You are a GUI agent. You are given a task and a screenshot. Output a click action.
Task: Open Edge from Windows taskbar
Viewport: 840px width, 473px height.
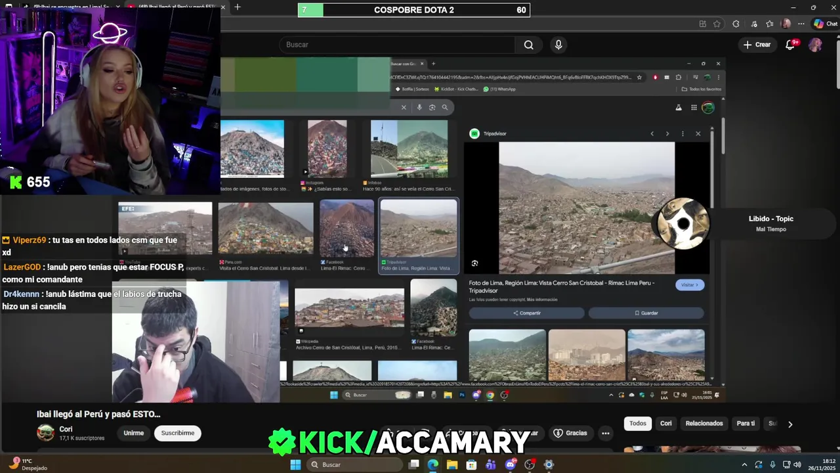coord(432,464)
